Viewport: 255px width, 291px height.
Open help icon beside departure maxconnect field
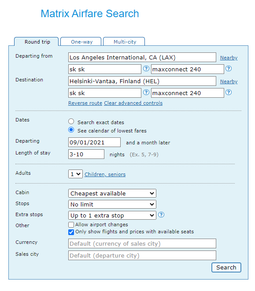229,69
